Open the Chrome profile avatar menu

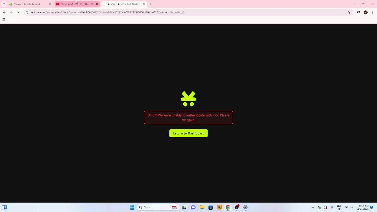366,12
